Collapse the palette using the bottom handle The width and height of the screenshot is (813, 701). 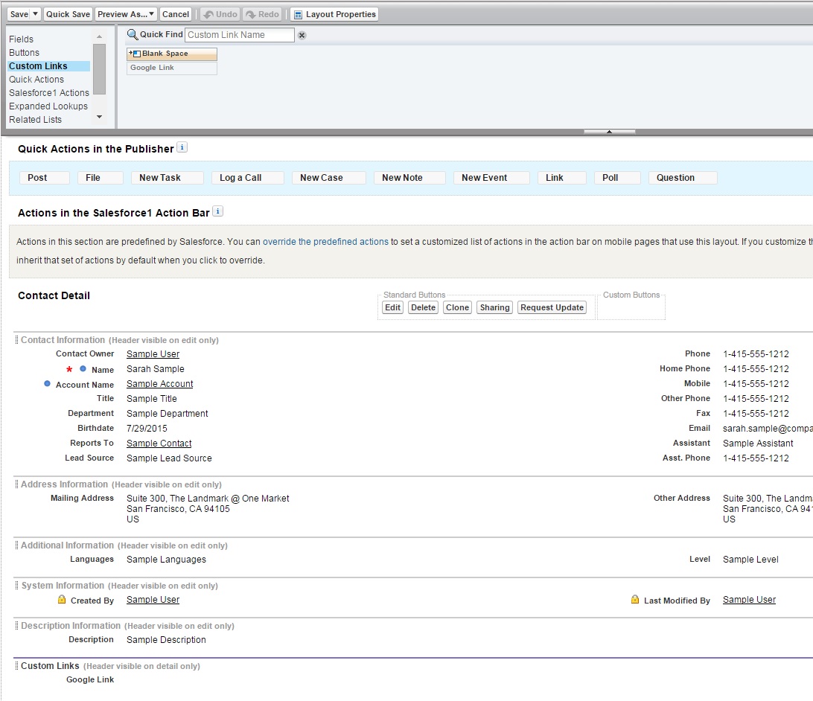click(x=609, y=132)
